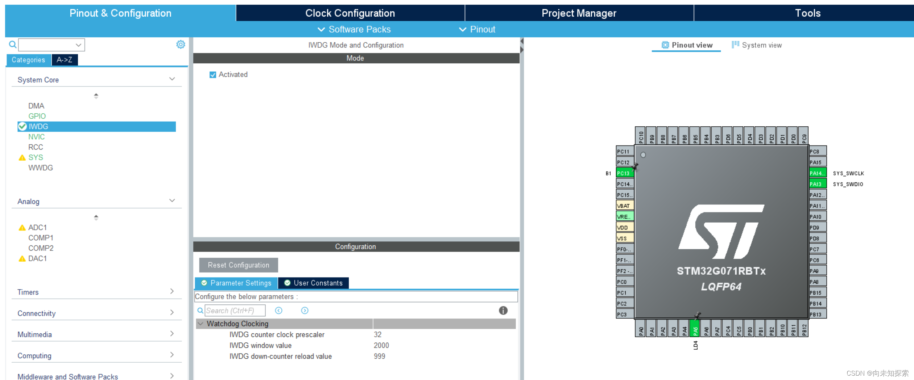Image resolution: width=914 pixels, height=380 pixels.
Task: Open the gear settings icon in categories panel
Action: tap(181, 45)
